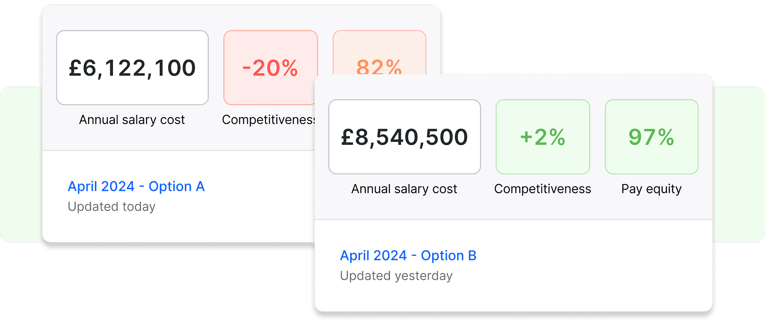Open the "April 2024 - Option A" link
Viewport: 765px width, 322px height.
pos(136,187)
